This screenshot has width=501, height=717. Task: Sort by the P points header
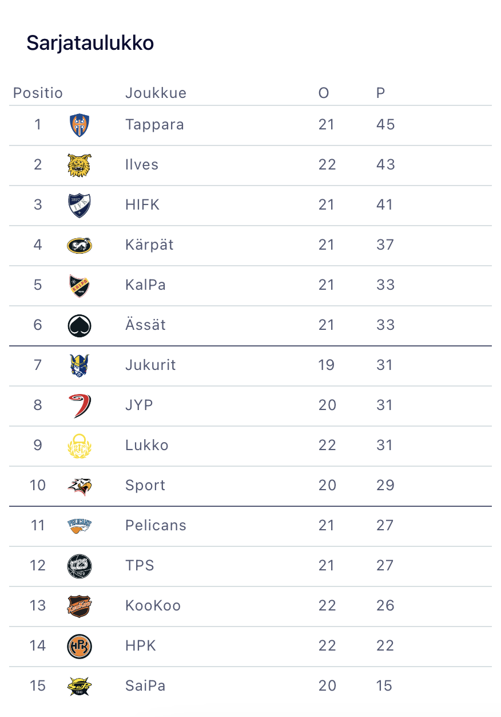381,93
